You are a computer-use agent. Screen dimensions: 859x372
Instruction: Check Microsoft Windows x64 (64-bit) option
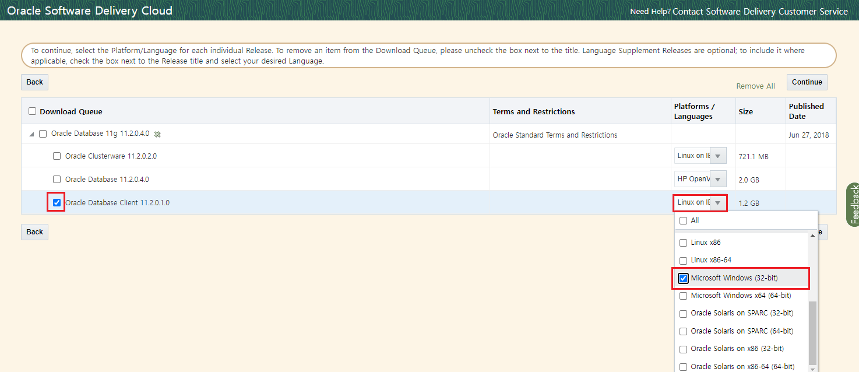click(x=683, y=296)
